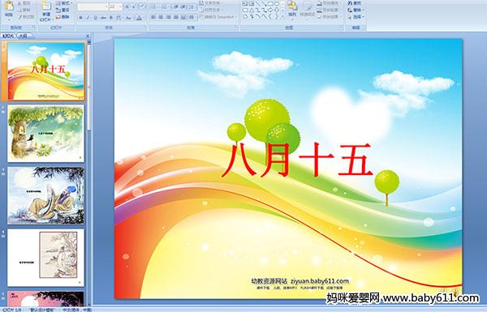Image resolution: width=487 pixels, height=312 pixels.
Task: Toggle Bold formatting
Action: pyautogui.click(x=80, y=18)
